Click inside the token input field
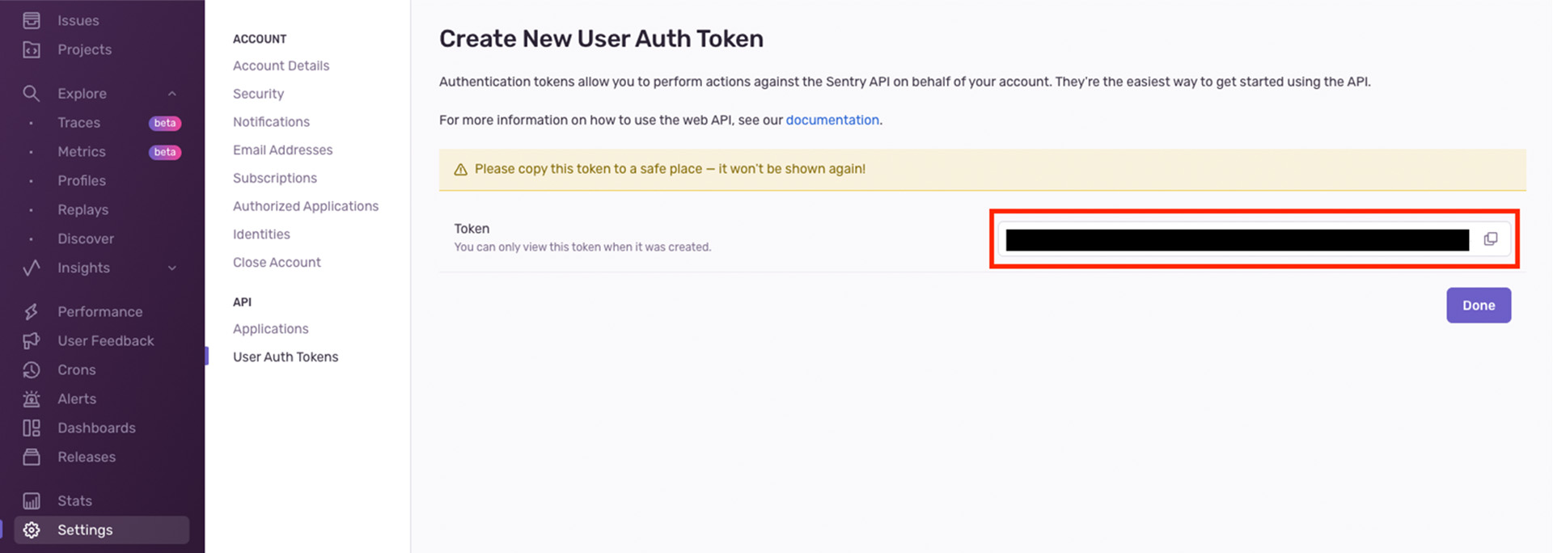Screen dimensions: 1553x553 1236,240
